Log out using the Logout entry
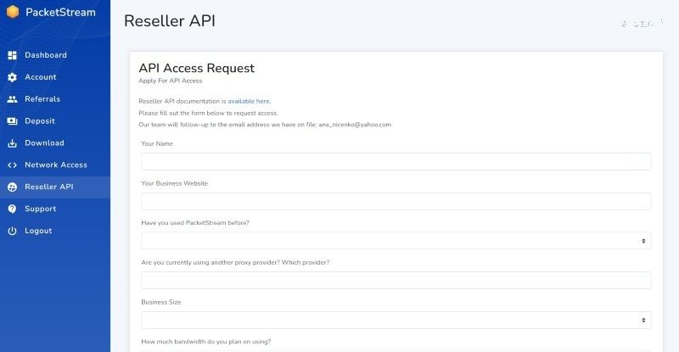 (x=55, y=231)
